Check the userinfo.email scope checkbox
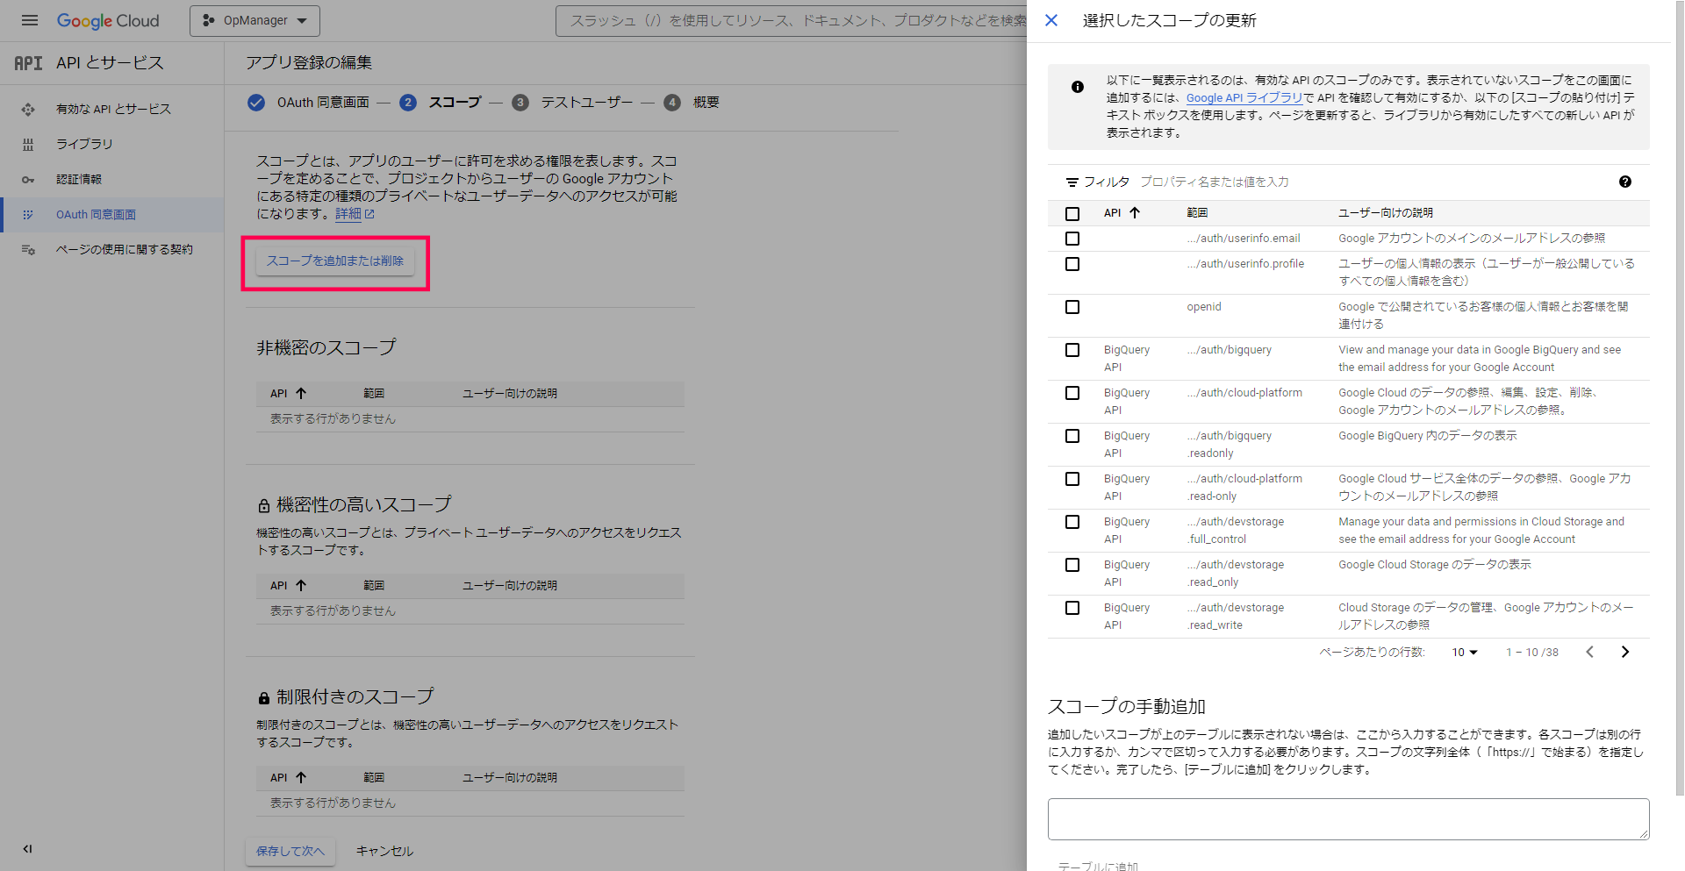Image resolution: width=1685 pixels, height=871 pixels. pos(1072,239)
